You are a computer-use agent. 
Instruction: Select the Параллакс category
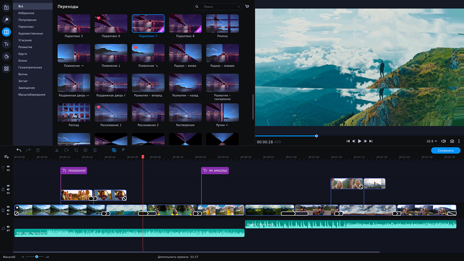pos(26,27)
